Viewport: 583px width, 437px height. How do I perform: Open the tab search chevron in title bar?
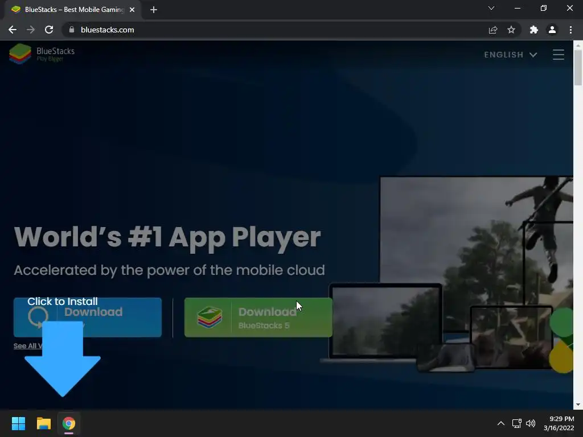[491, 8]
